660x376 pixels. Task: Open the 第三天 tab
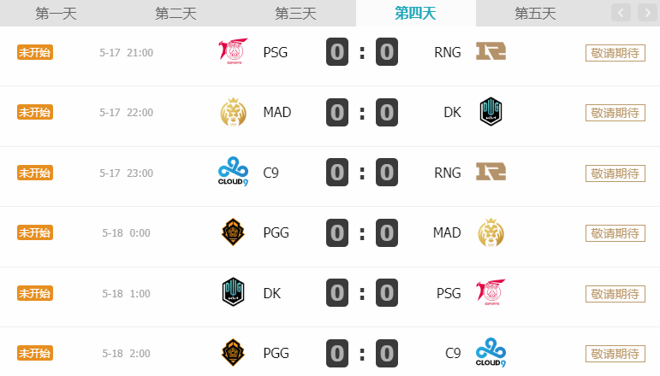(x=296, y=14)
